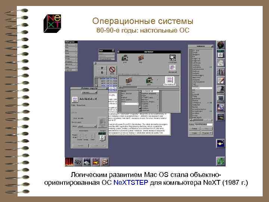Open the Disk menu in Workspace menu

click(71, 53)
